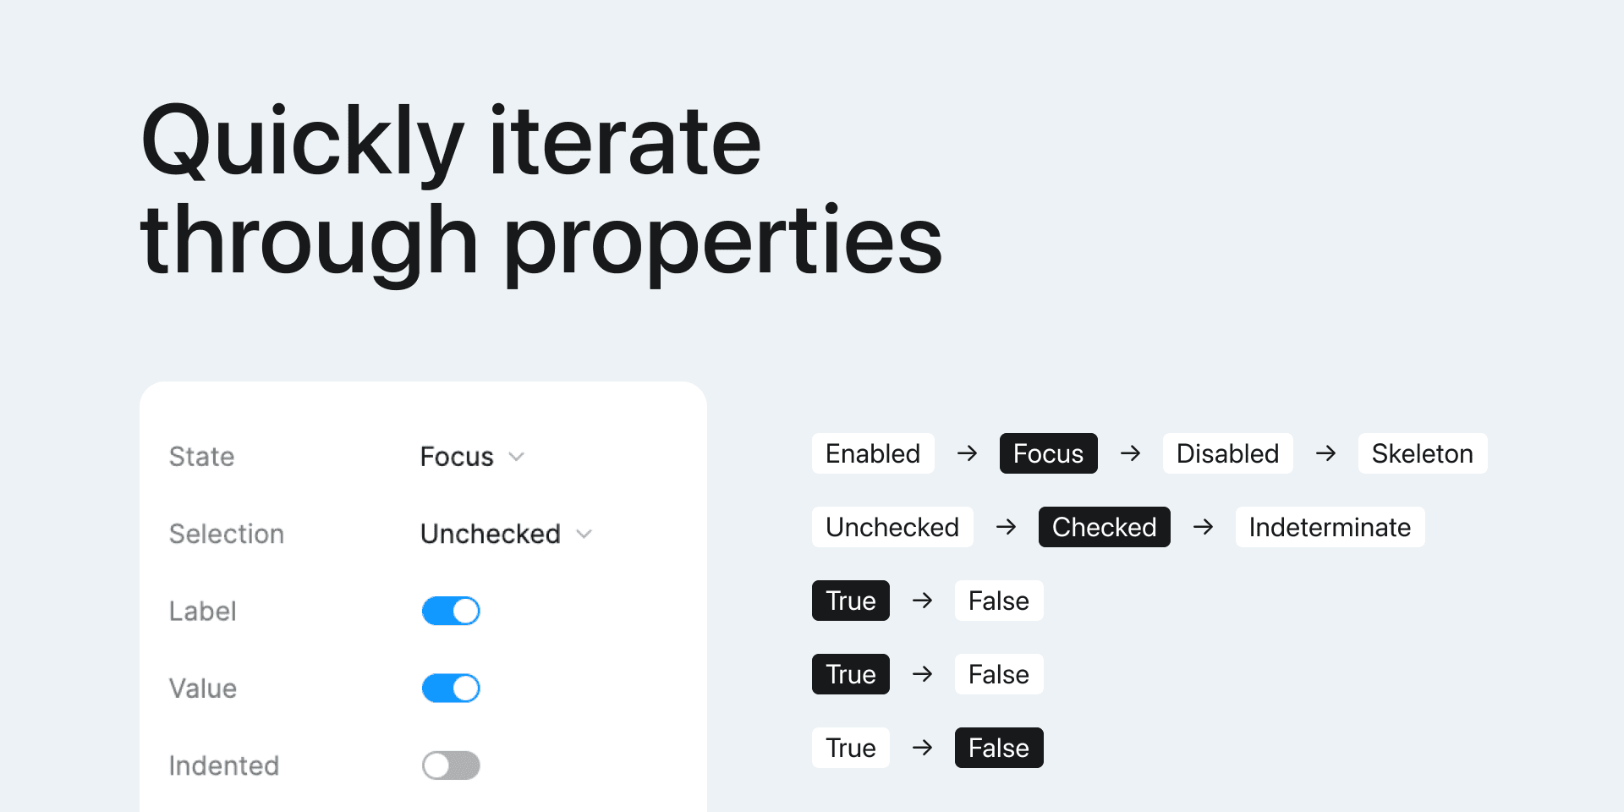The width and height of the screenshot is (1624, 812).
Task: Select the highlighted Focus state pill
Action: (x=1048, y=453)
